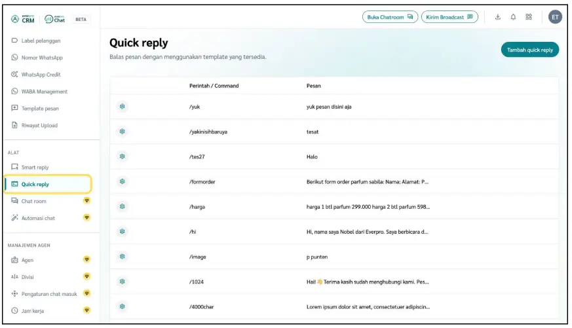Go to Automasi chat menu
This screenshot has height=328, width=572.
[38, 218]
